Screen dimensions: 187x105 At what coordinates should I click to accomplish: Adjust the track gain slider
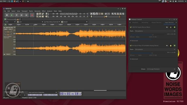point(8,32)
